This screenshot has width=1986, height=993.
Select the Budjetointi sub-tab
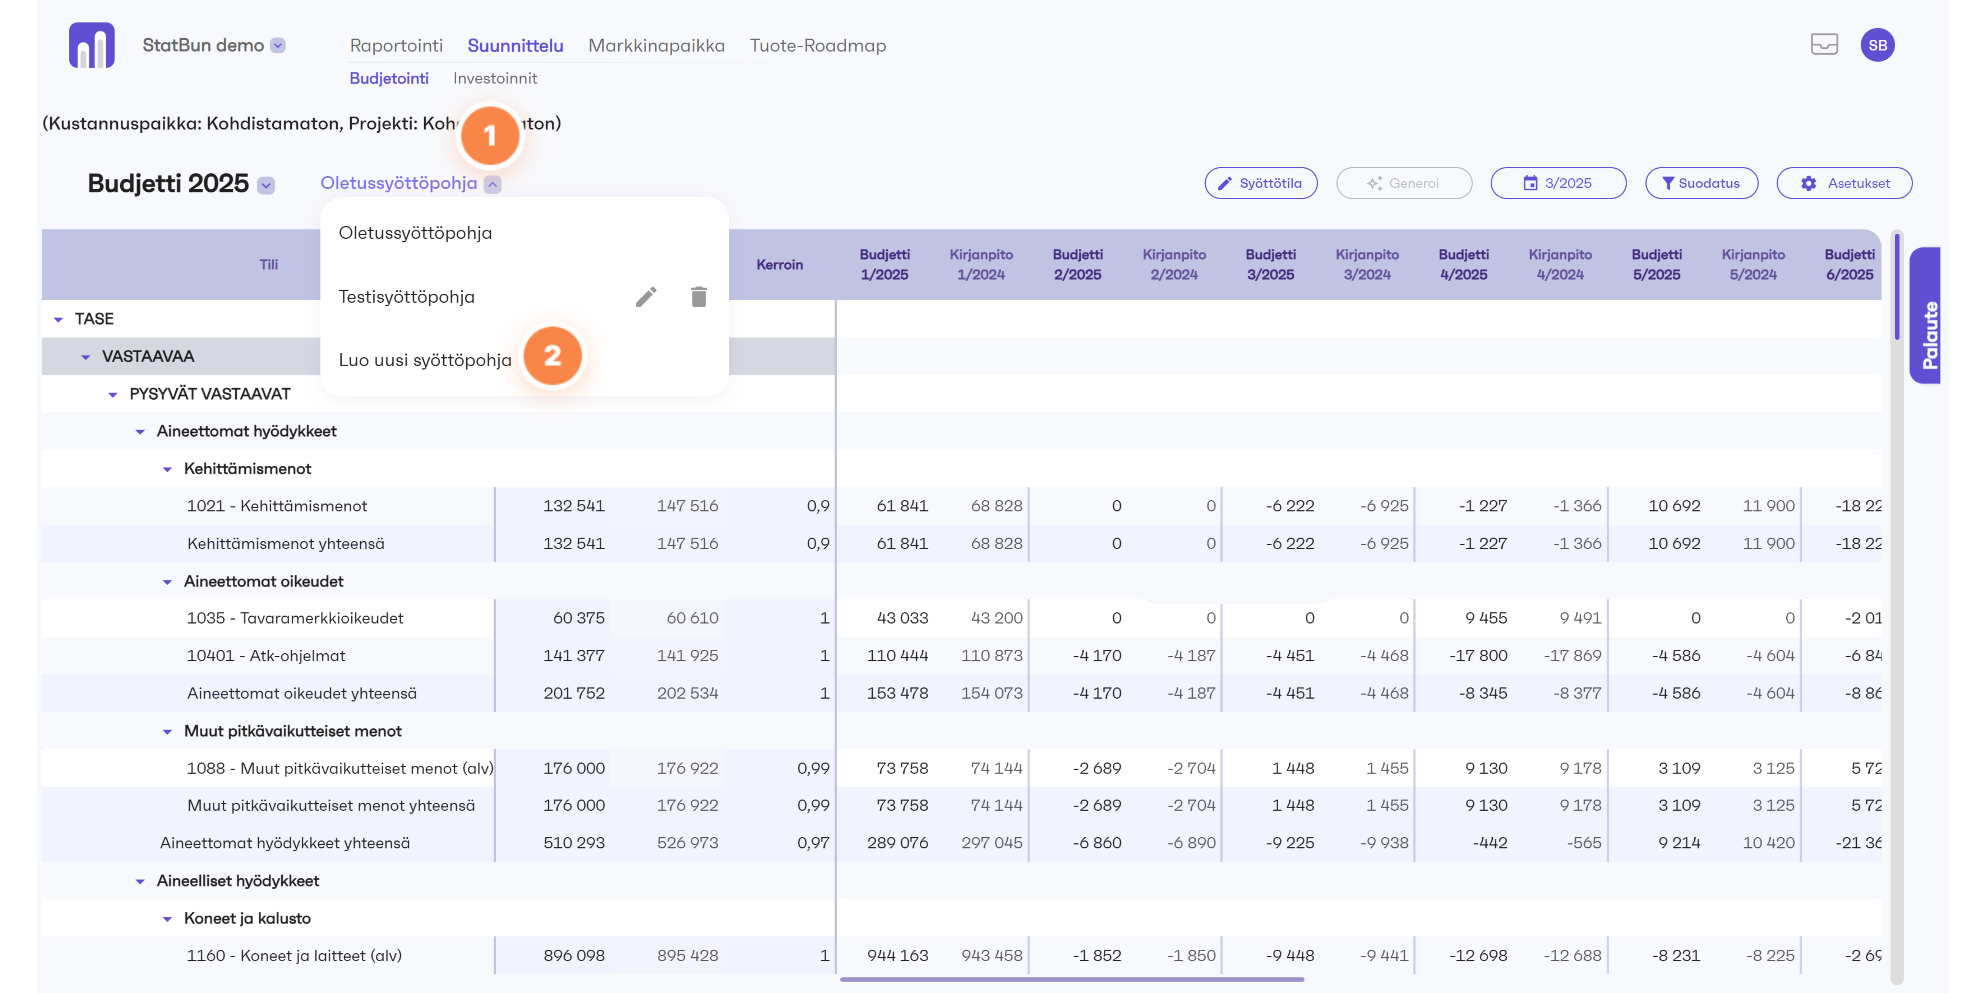[x=389, y=79]
